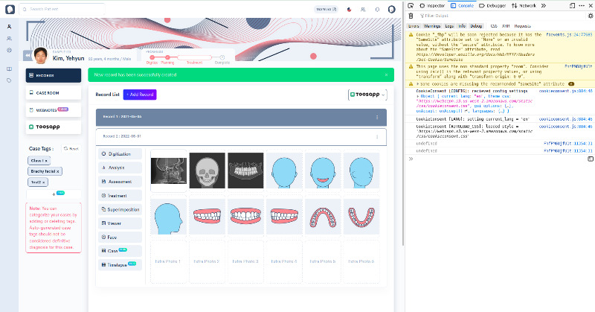This screenshot has width=595, height=312.
Task: Clear the console with the trash icon
Action: click(x=411, y=15)
